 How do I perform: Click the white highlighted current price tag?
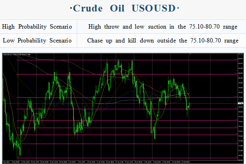241,103
